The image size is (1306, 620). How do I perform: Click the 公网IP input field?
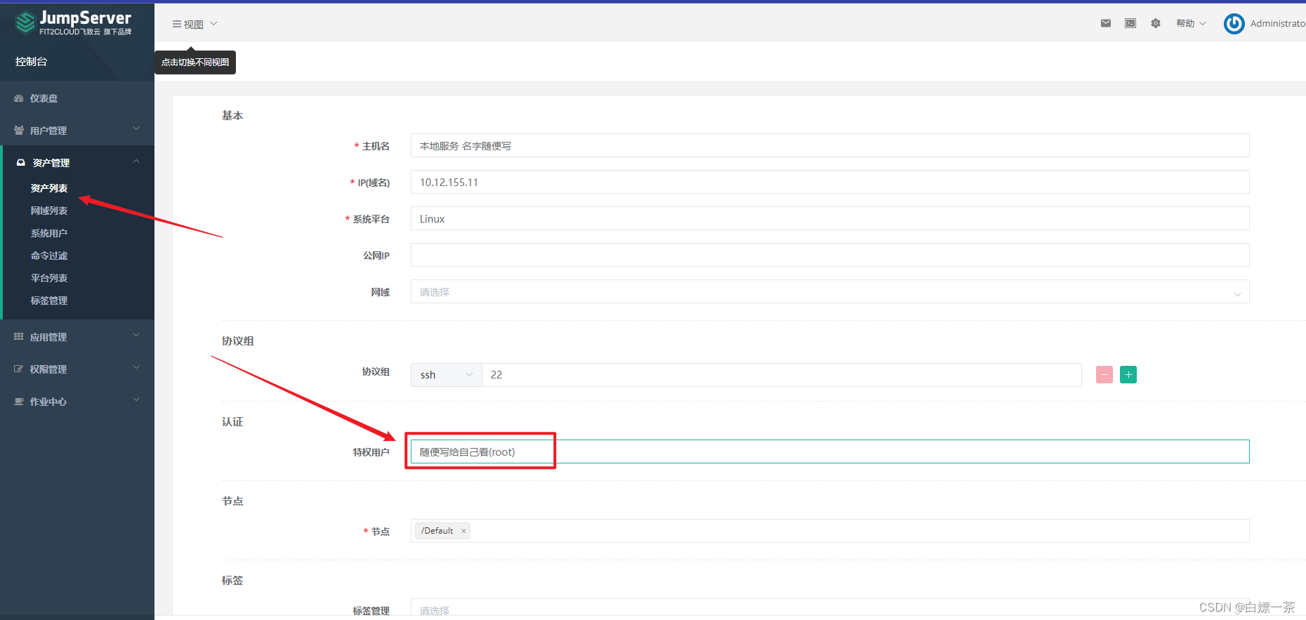pos(830,256)
